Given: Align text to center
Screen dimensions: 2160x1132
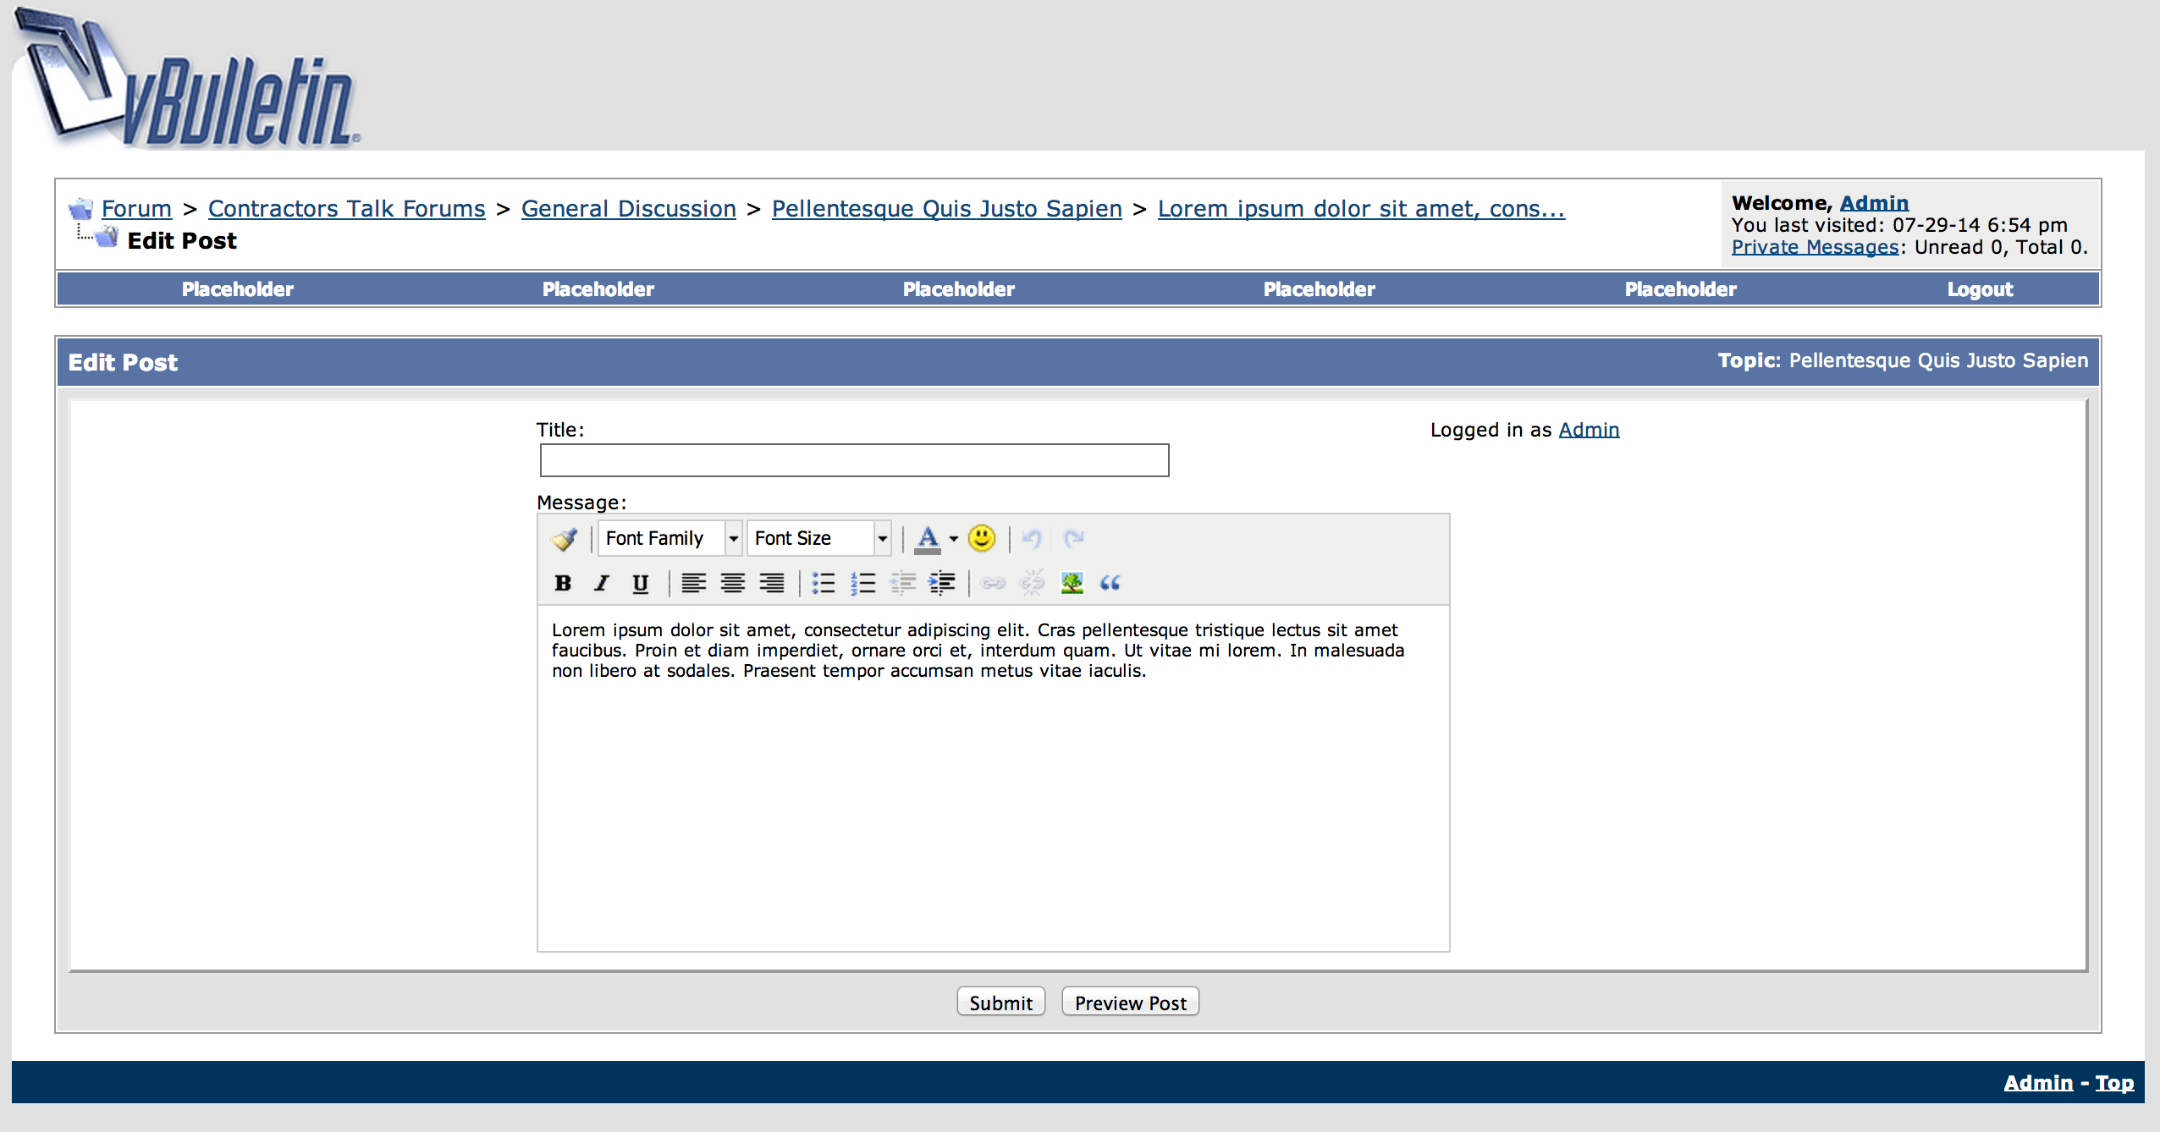Looking at the screenshot, I should (732, 583).
